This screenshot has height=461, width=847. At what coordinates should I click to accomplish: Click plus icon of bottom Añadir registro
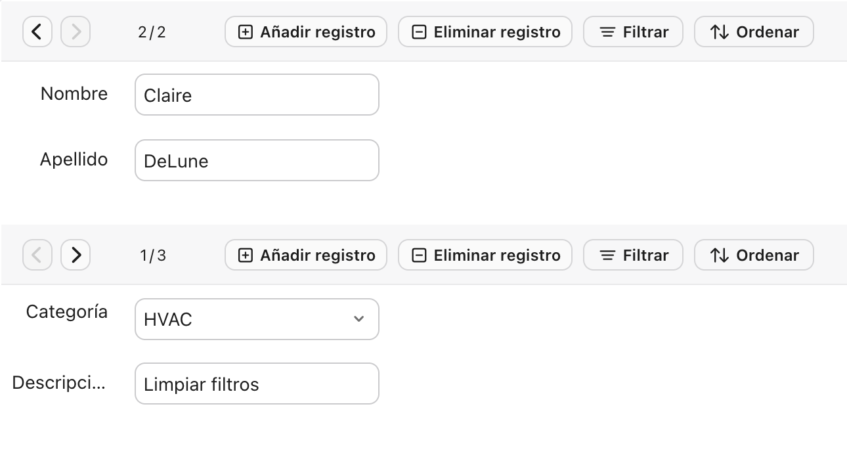(245, 255)
